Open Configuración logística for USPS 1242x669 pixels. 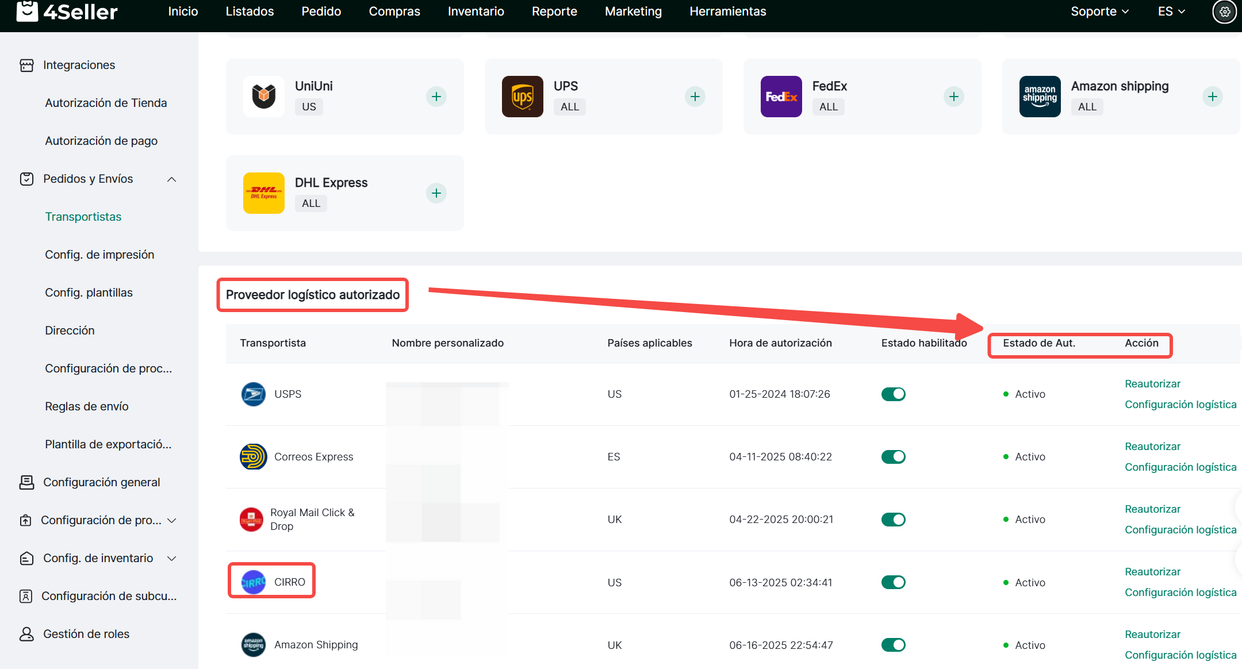click(1180, 405)
